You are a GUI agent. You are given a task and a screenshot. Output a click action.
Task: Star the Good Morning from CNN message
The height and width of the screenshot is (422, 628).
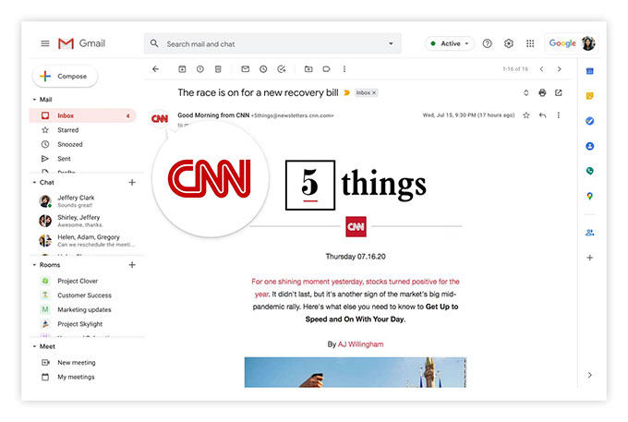tap(526, 115)
